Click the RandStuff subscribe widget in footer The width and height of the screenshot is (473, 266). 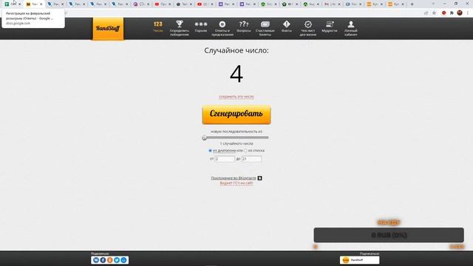click(x=360, y=260)
